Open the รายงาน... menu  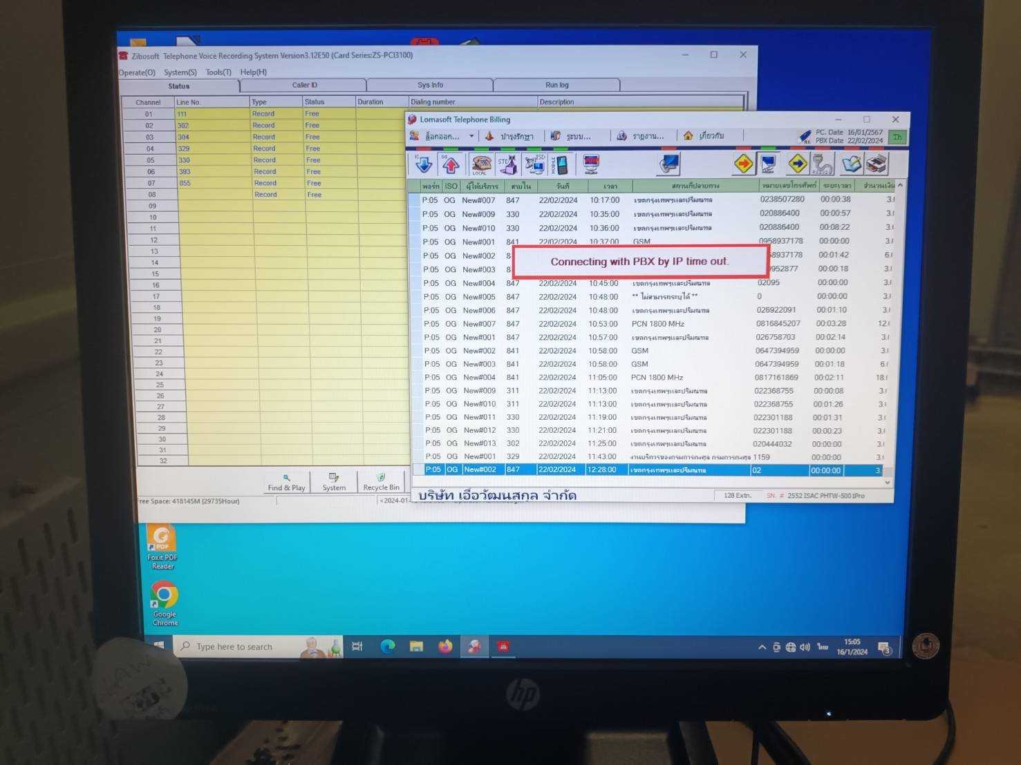[640, 136]
